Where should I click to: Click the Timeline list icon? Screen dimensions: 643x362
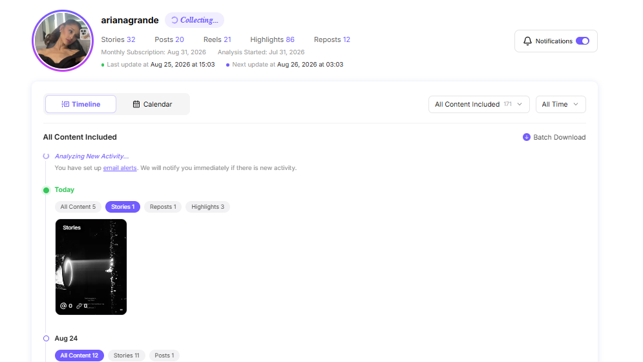65,104
